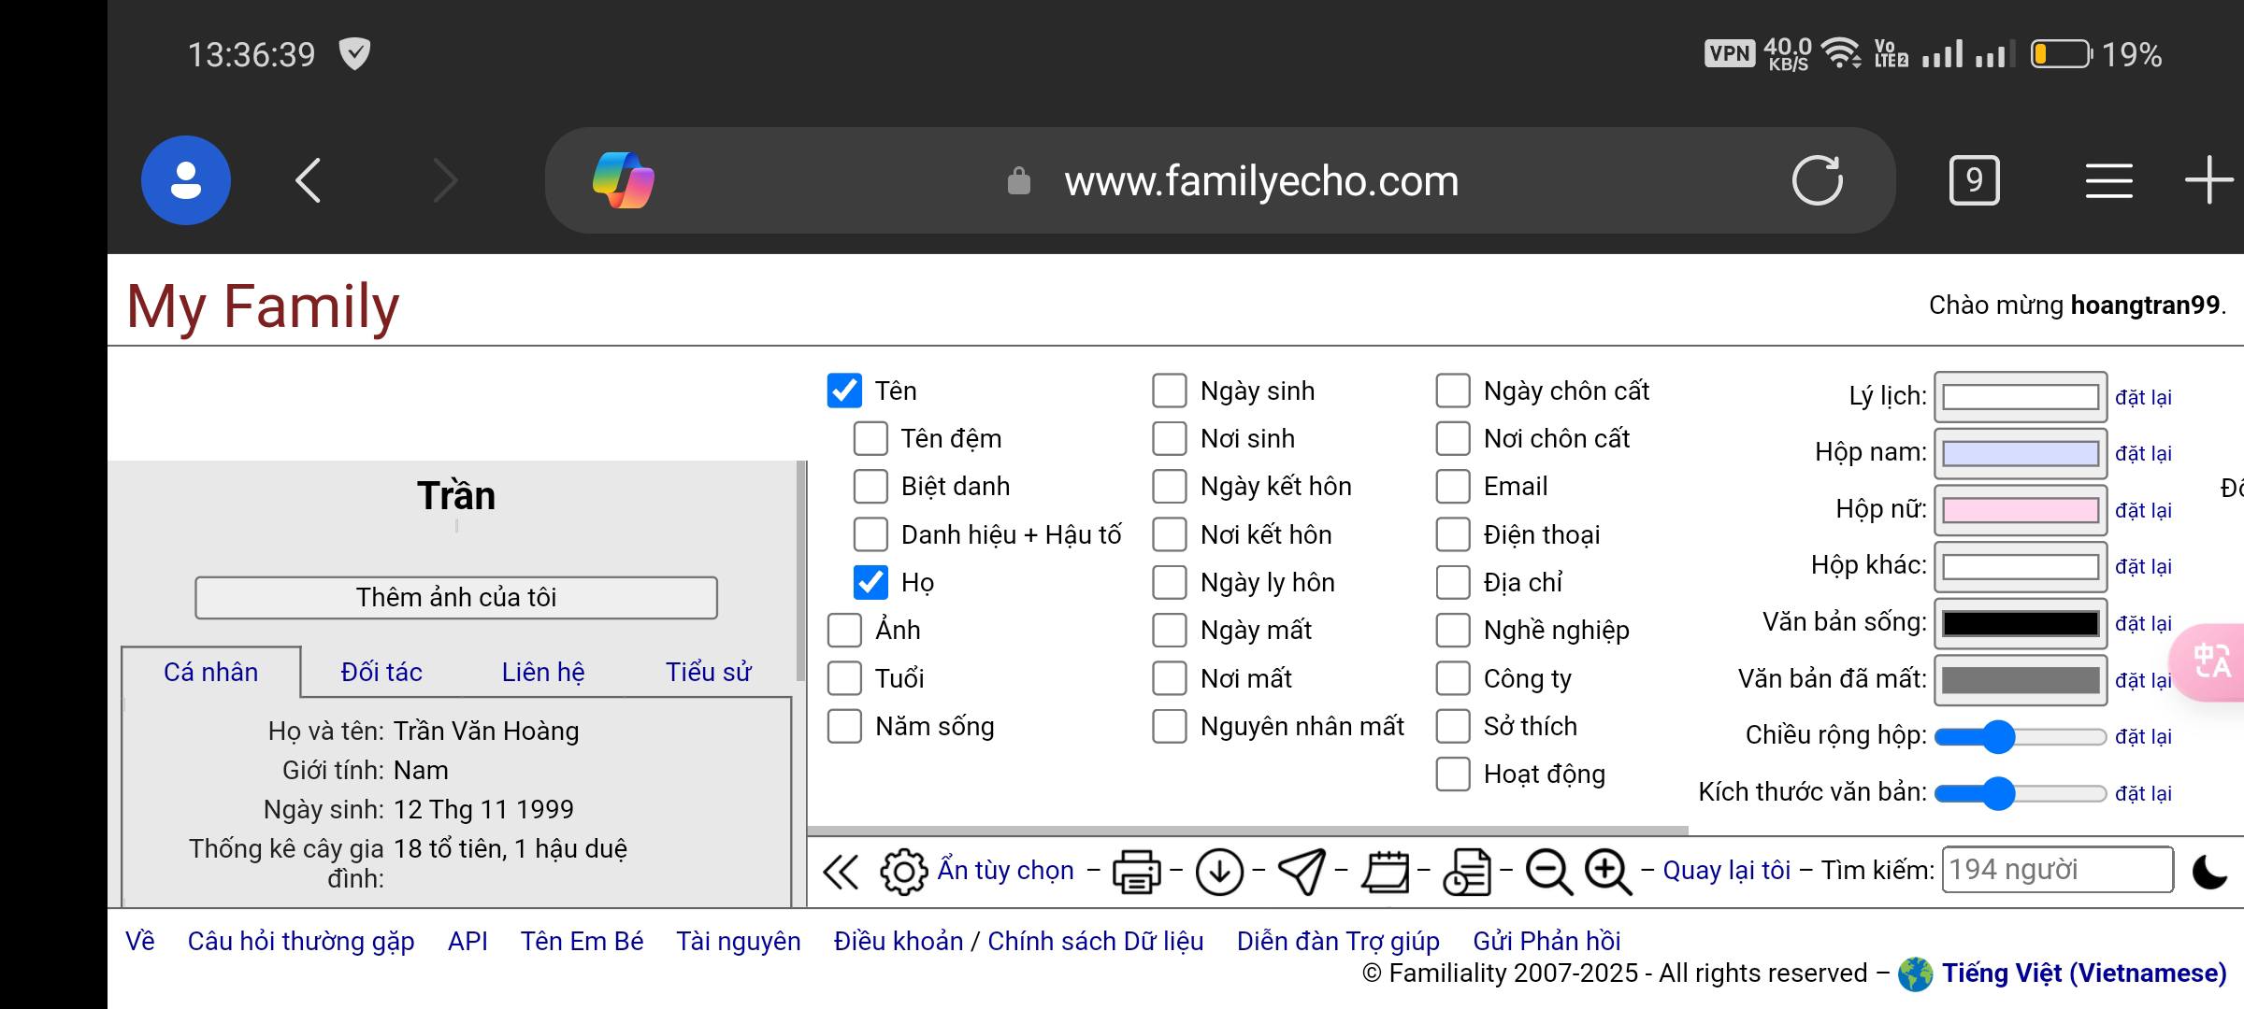Open the Tiểu sử tab
The width and height of the screenshot is (2244, 1009).
pyautogui.click(x=708, y=672)
